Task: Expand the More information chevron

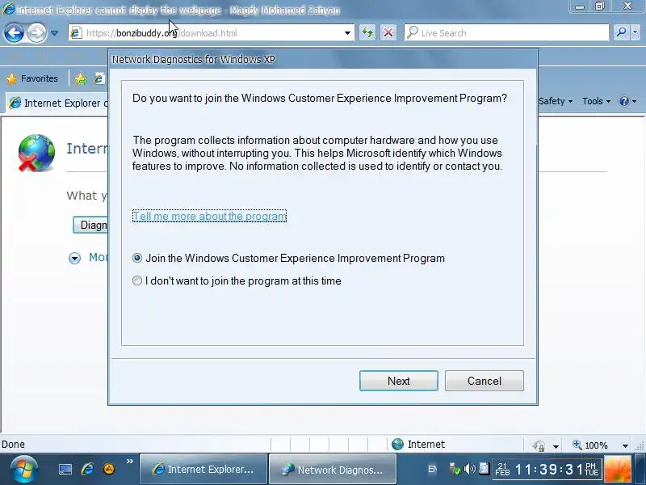Action: [x=74, y=258]
